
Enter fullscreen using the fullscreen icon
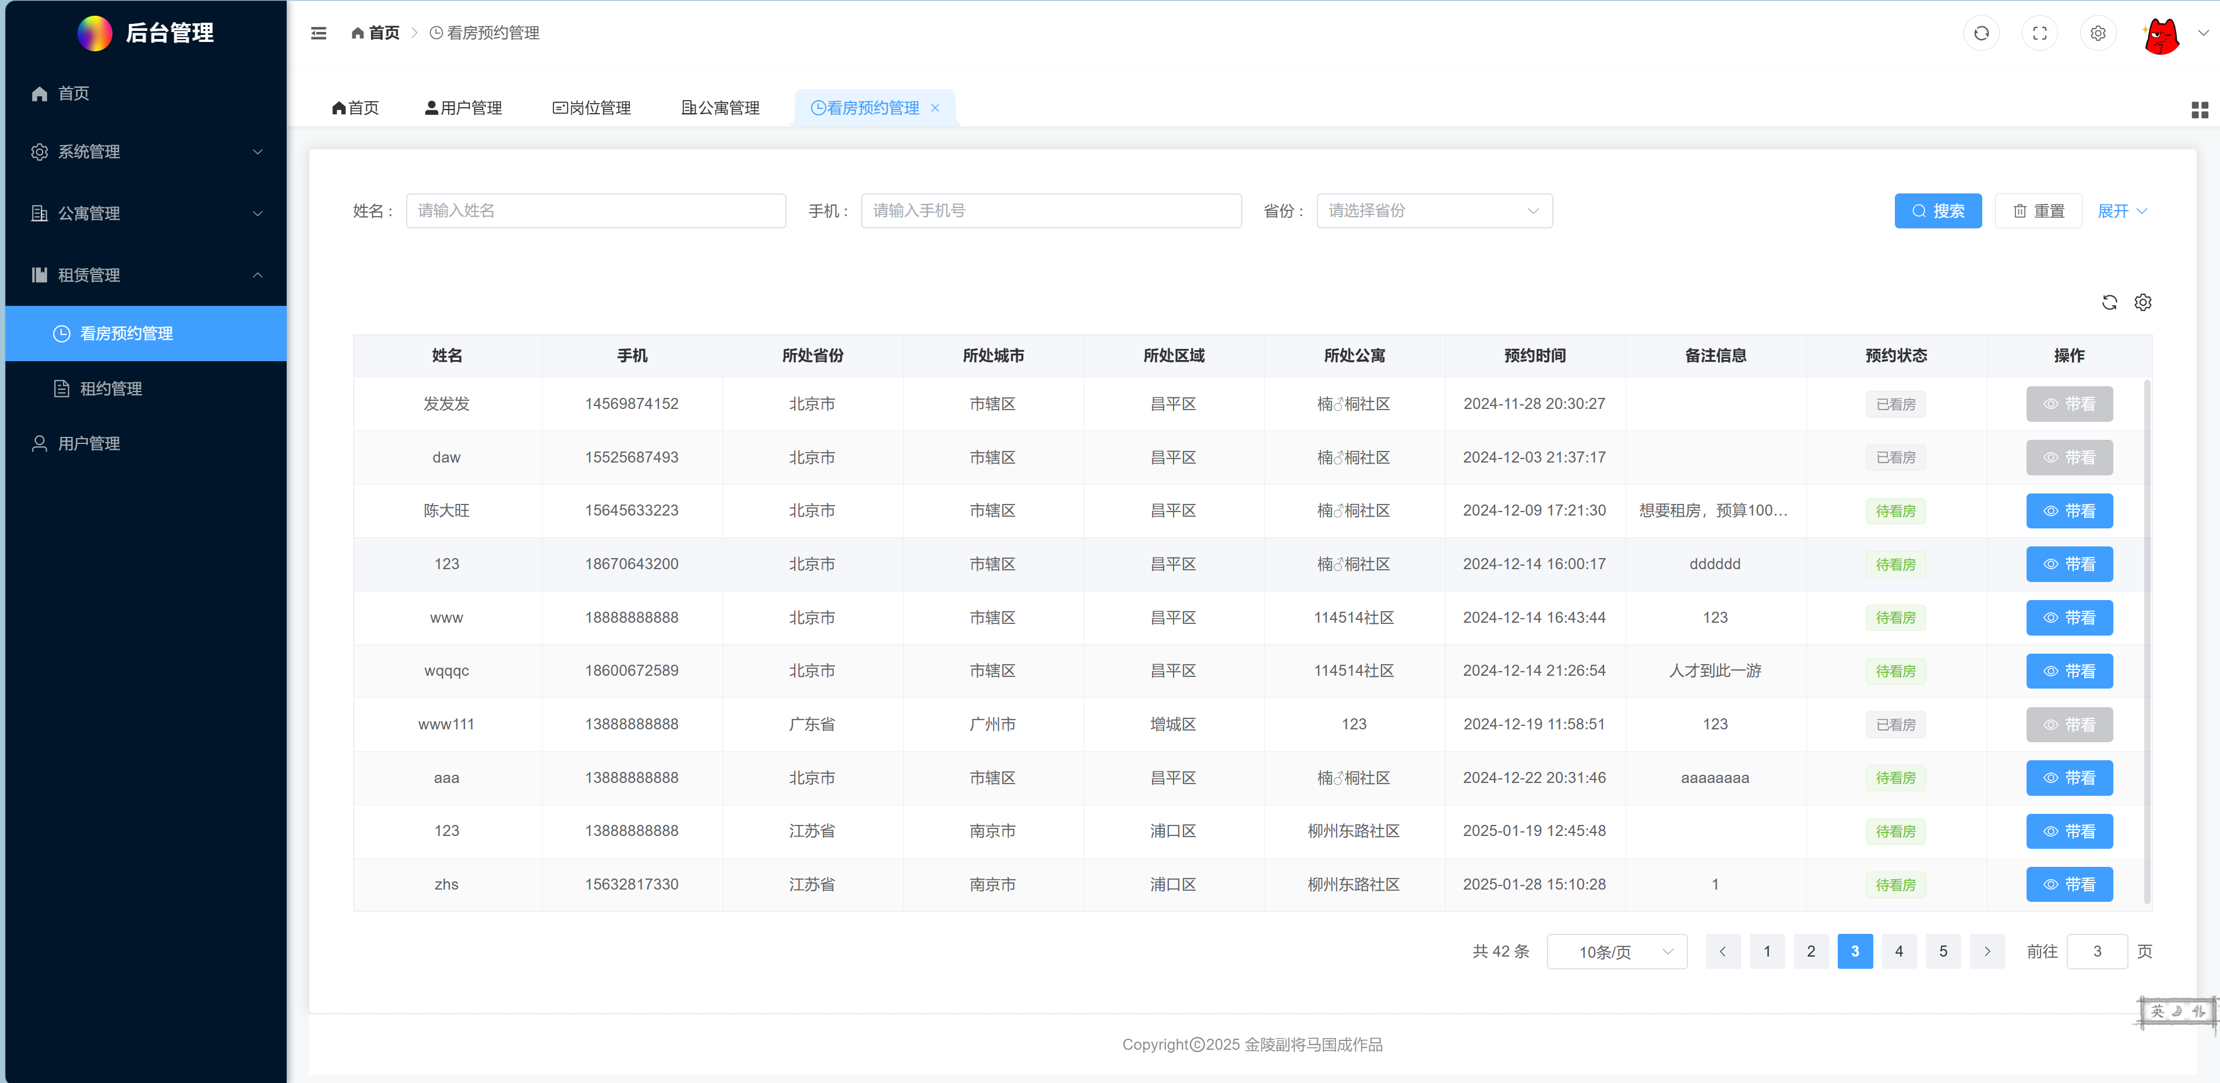click(2040, 33)
